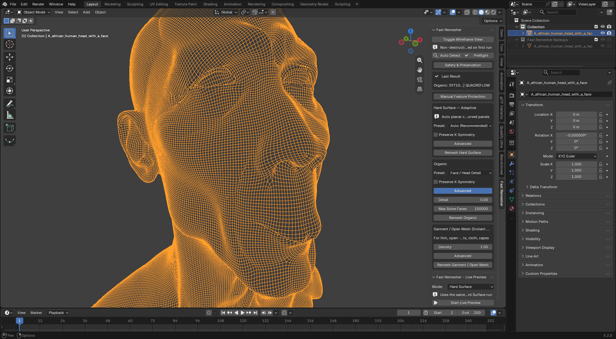Select the Measure tool
This screenshot has height=339, width=616.
point(10,115)
